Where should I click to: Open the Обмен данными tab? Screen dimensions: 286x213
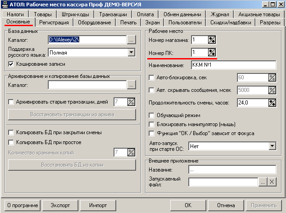[182, 14]
